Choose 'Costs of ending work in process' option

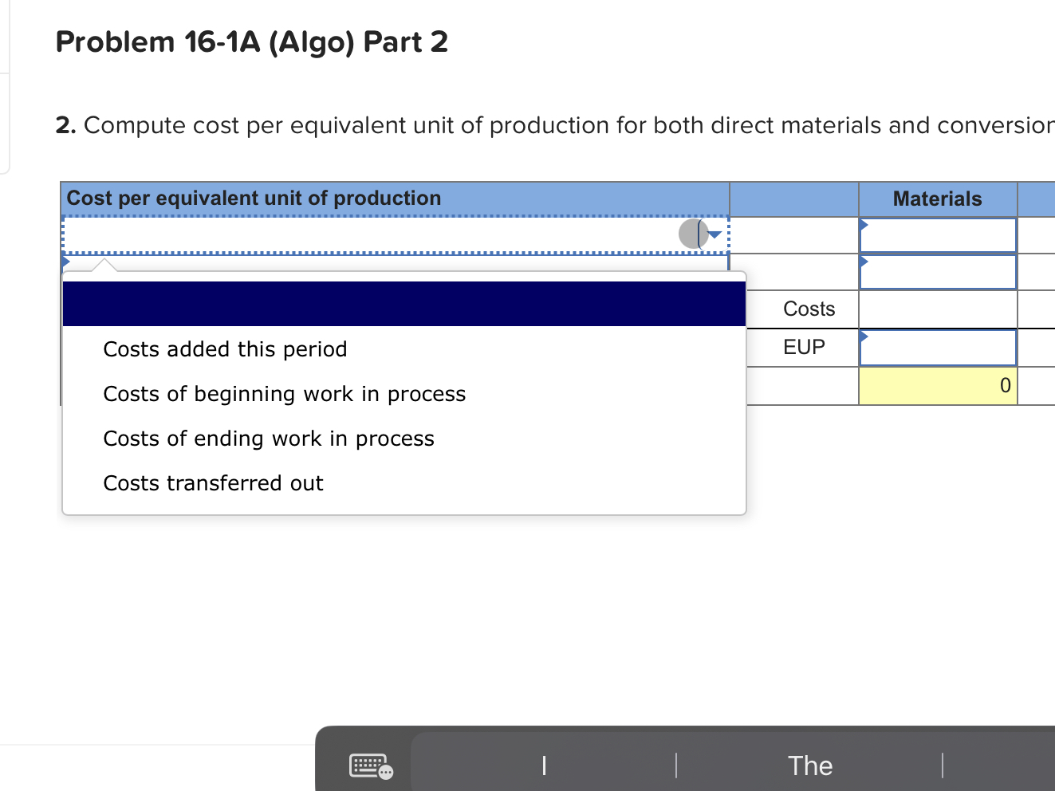click(269, 438)
